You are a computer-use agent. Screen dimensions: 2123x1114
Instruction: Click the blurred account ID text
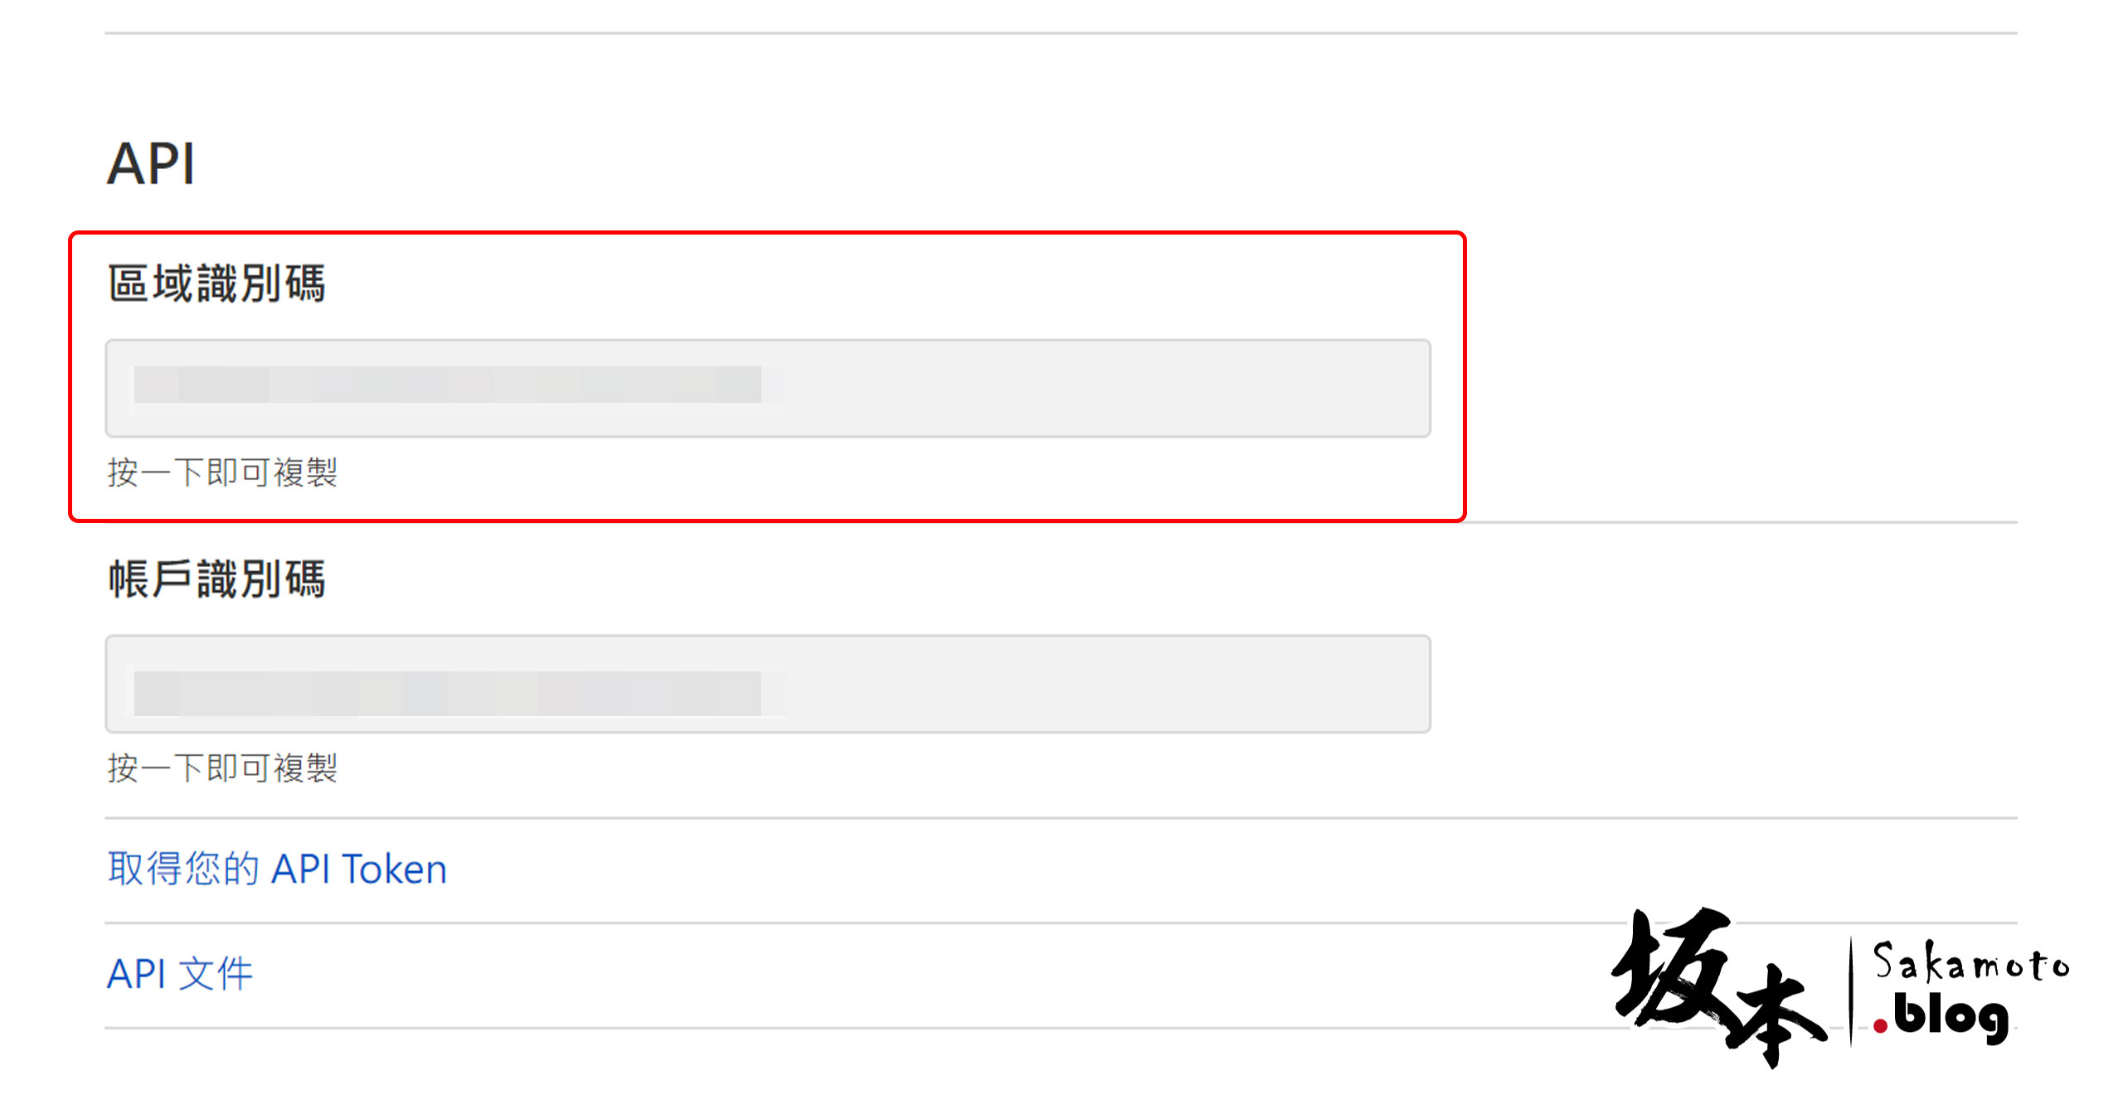[448, 694]
